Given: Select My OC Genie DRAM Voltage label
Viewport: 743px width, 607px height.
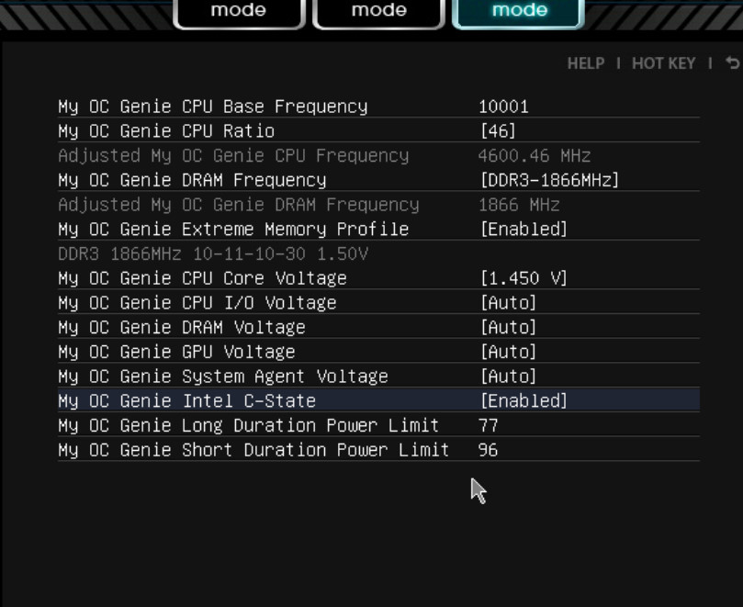Looking at the screenshot, I should coord(182,328).
